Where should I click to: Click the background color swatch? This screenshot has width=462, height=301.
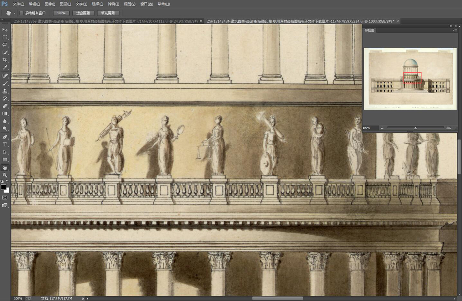coord(7,190)
